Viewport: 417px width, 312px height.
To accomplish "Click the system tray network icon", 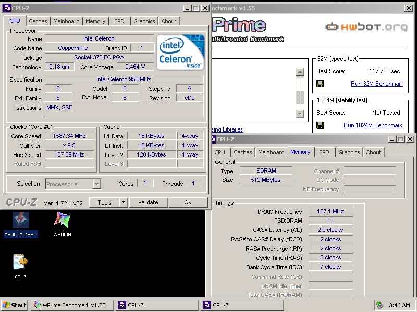I will (379, 305).
